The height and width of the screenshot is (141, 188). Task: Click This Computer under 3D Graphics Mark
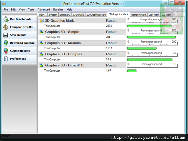(52, 26)
